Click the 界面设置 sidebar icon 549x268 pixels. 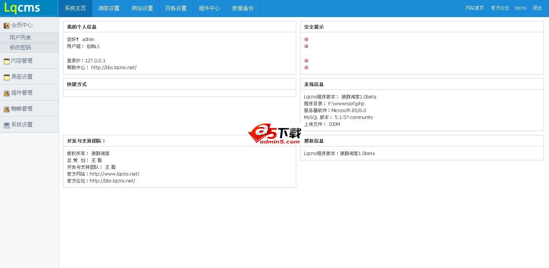[x=6, y=77]
